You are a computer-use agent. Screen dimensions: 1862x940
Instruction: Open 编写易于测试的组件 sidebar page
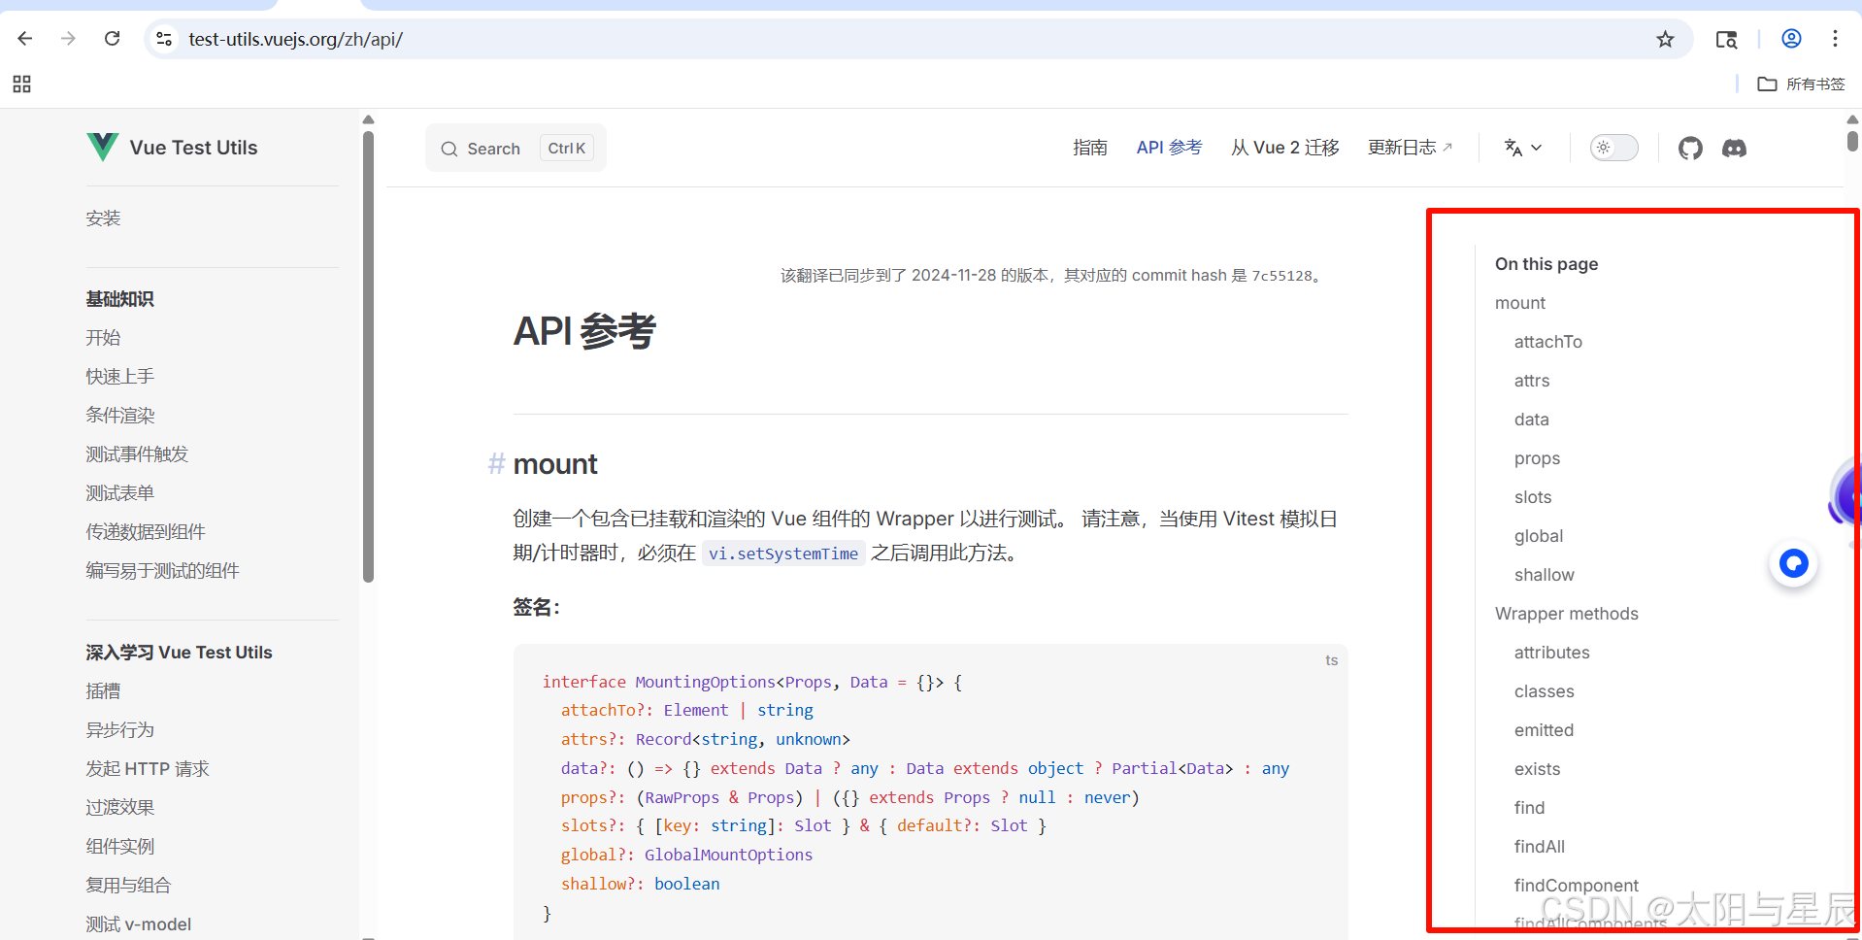162,571
